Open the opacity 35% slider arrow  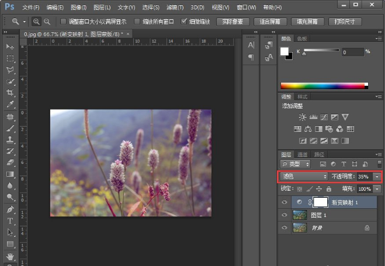coord(377,176)
